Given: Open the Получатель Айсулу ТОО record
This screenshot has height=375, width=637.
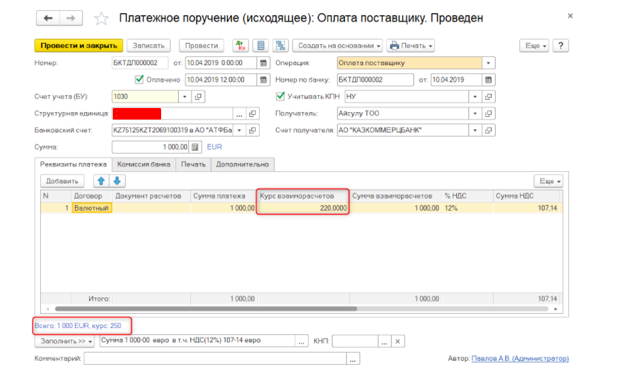Looking at the screenshot, I should coord(488,113).
